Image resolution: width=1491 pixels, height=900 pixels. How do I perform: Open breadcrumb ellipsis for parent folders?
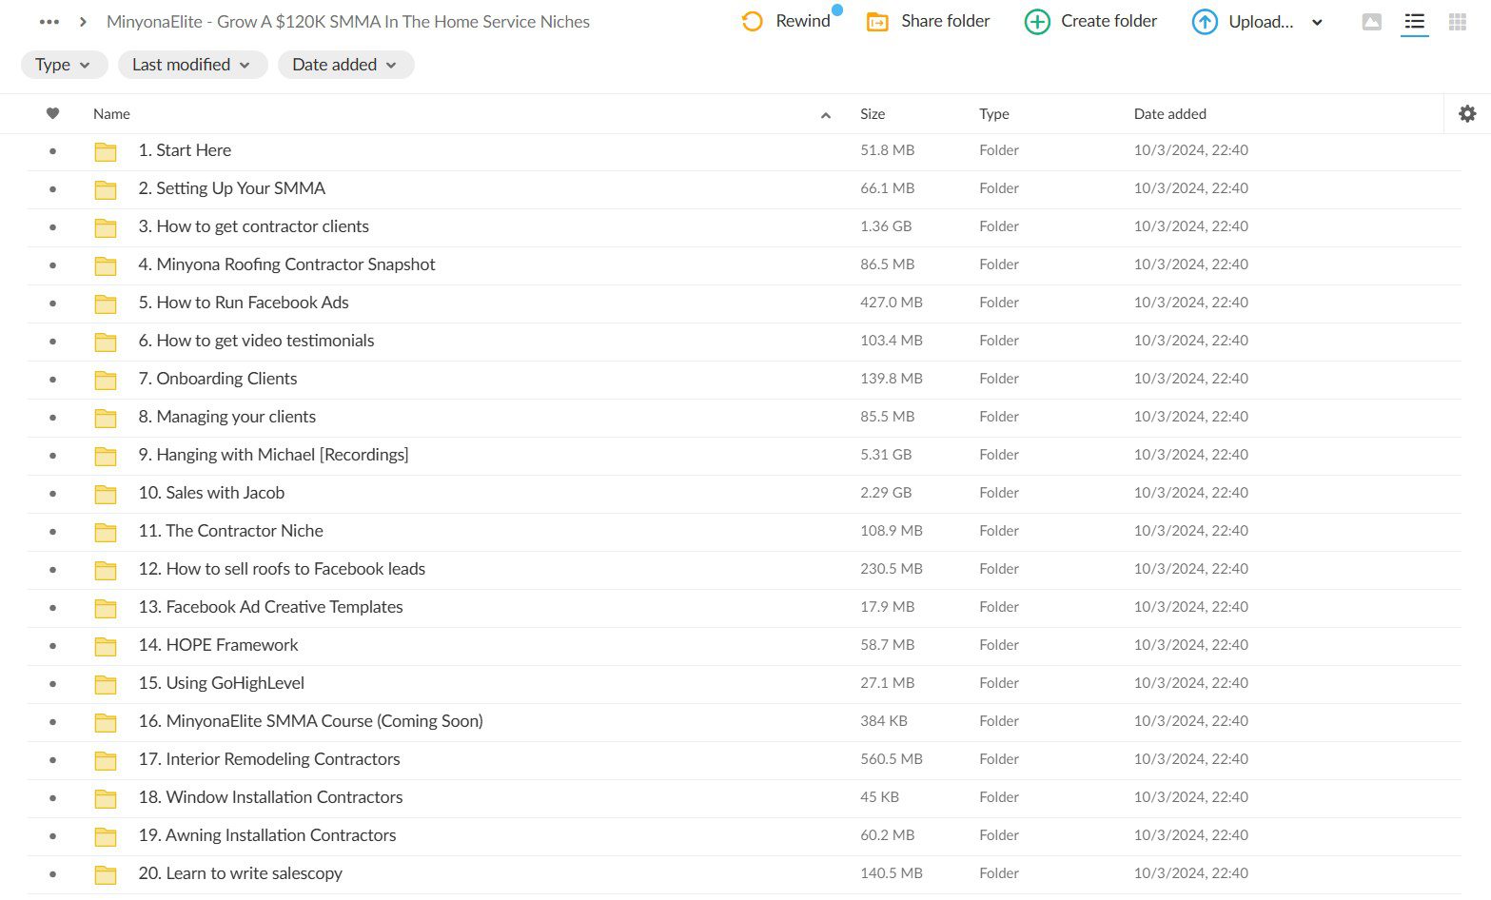point(49,22)
